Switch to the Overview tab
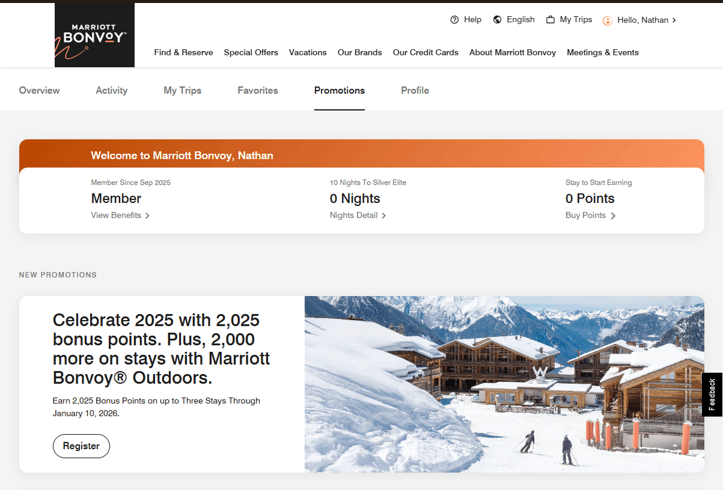 [39, 90]
